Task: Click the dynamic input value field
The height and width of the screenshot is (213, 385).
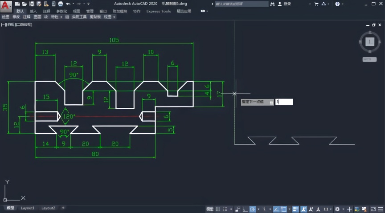Action: coord(284,102)
